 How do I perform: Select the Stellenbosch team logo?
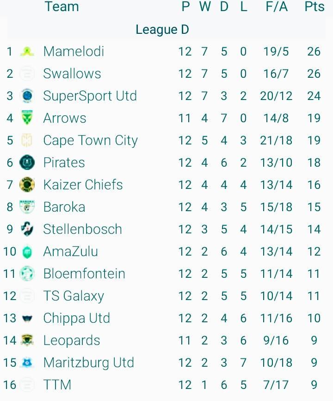coord(27,229)
